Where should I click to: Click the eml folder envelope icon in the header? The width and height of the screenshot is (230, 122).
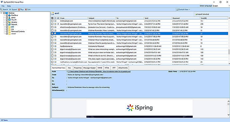53,13
